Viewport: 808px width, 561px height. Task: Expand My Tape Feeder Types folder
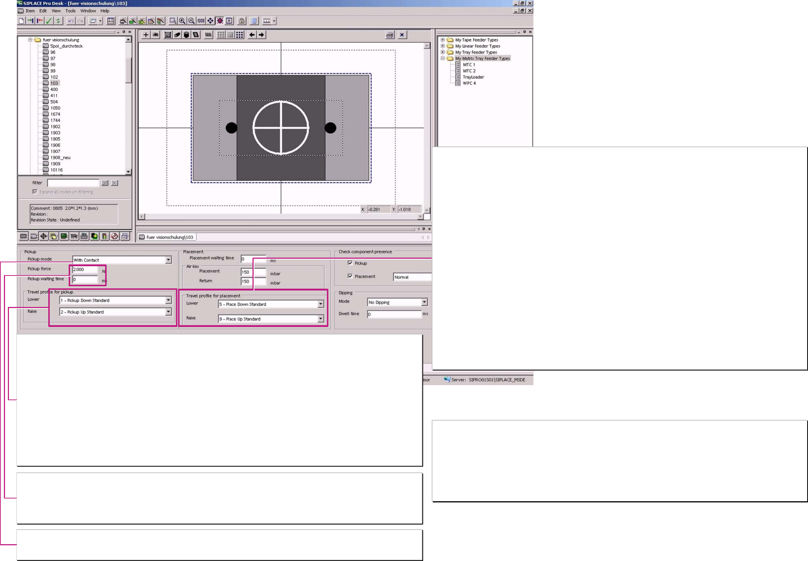click(x=443, y=40)
